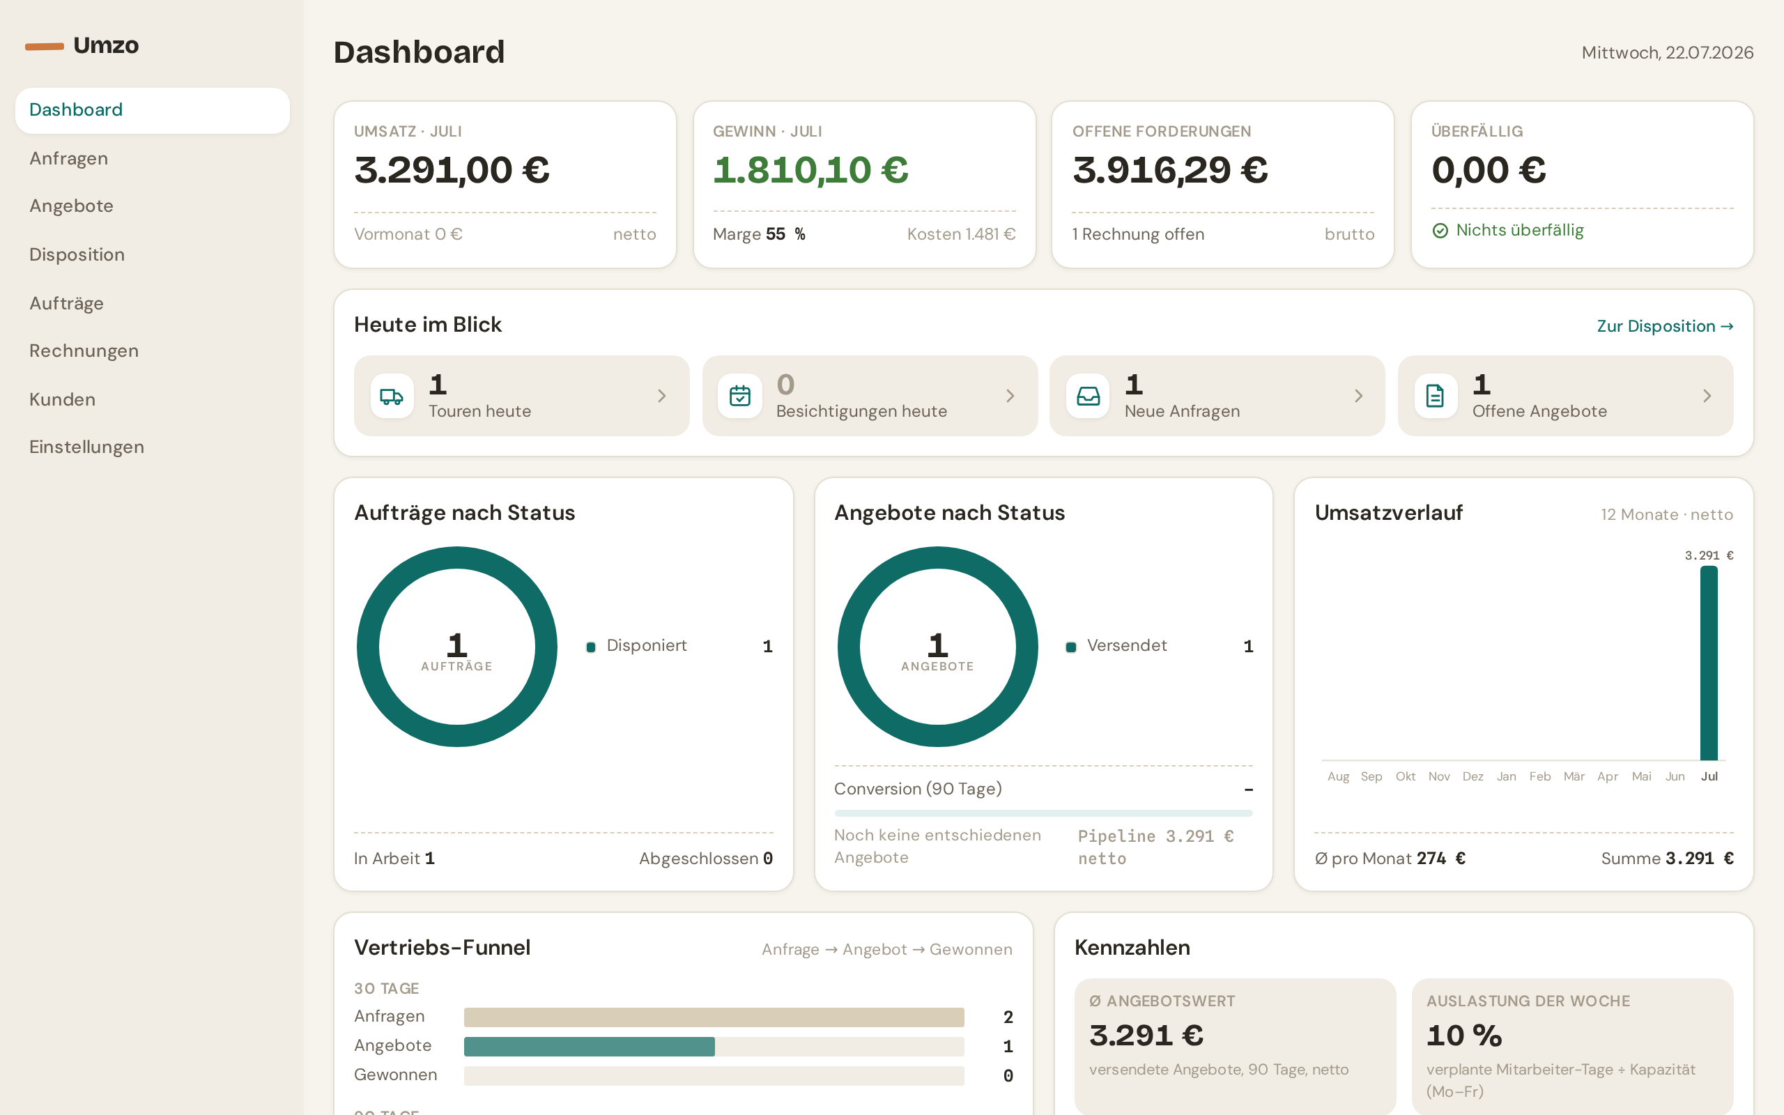
Task: Click the 'Noch keine entschiedenen Angebote' text
Action: (938, 847)
